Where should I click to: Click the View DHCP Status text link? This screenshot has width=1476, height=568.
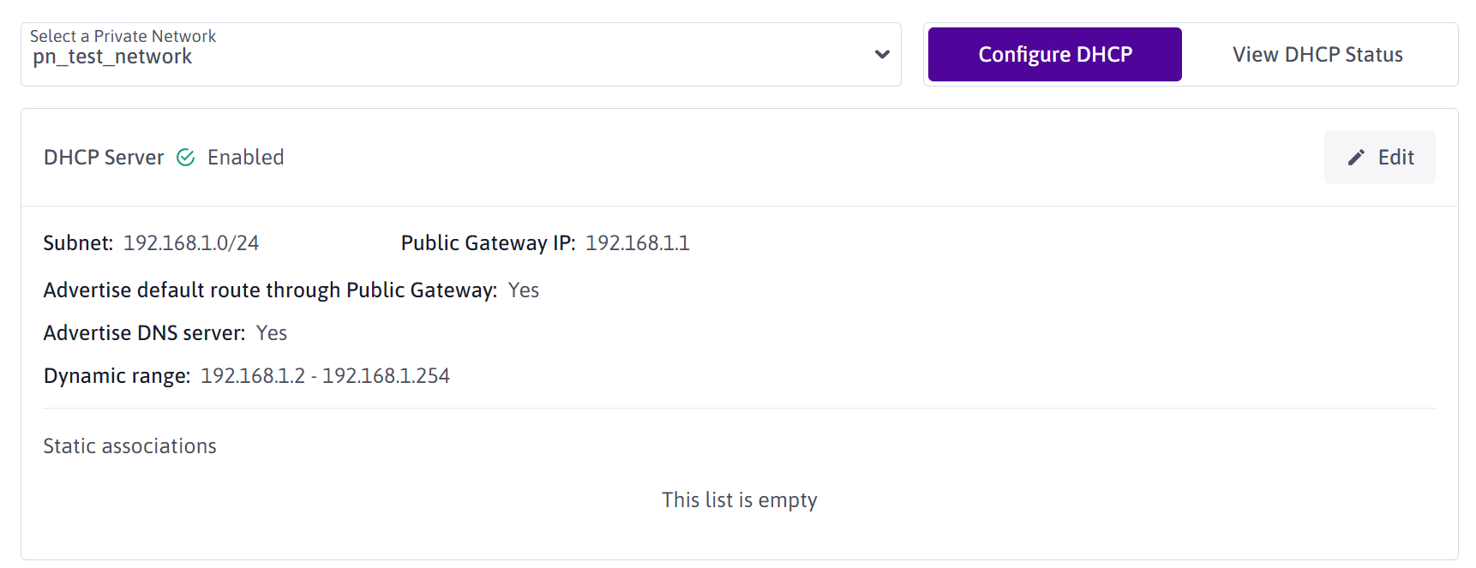click(1317, 54)
